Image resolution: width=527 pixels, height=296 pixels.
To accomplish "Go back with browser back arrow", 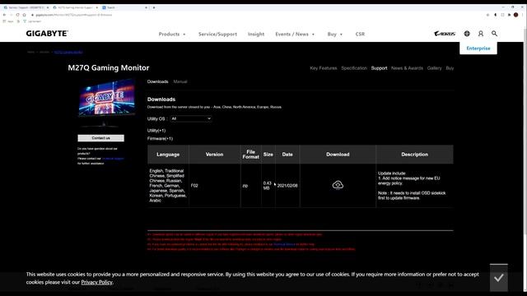I will [4, 15].
